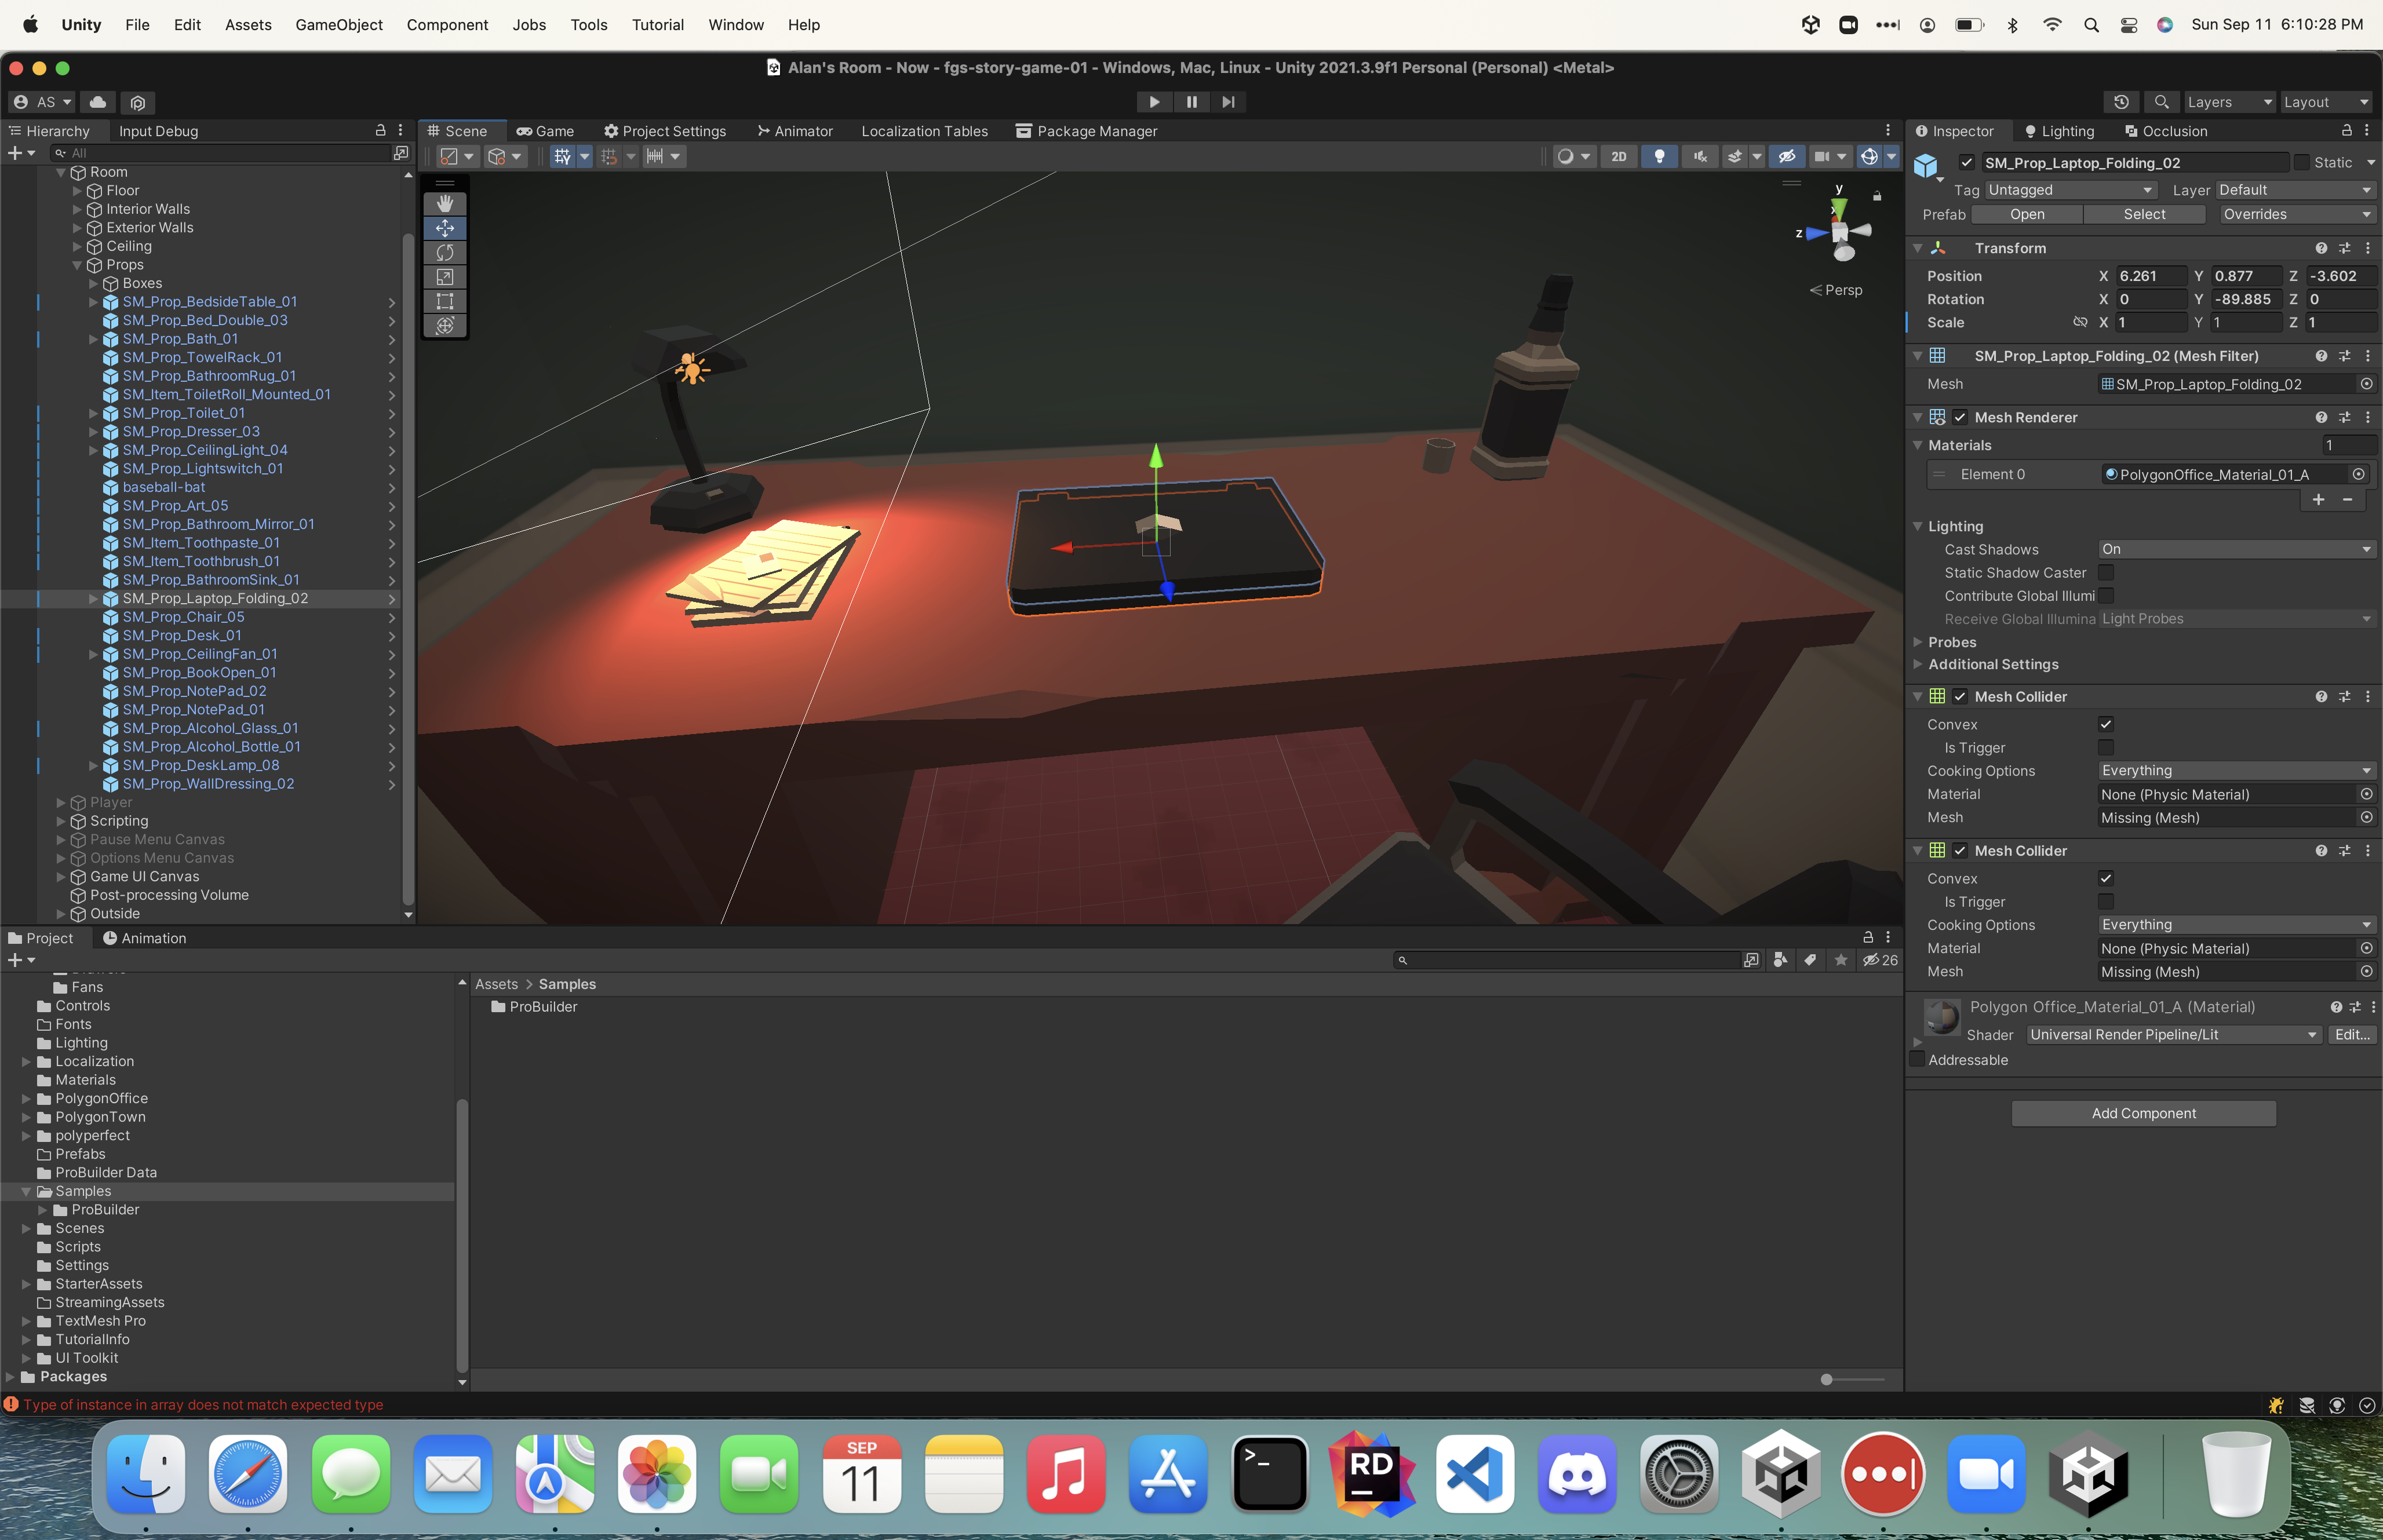Toggle the Addressable checkbox
Image resolution: width=2383 pixels, height=1540 pixels.
coord(1916,1060)
